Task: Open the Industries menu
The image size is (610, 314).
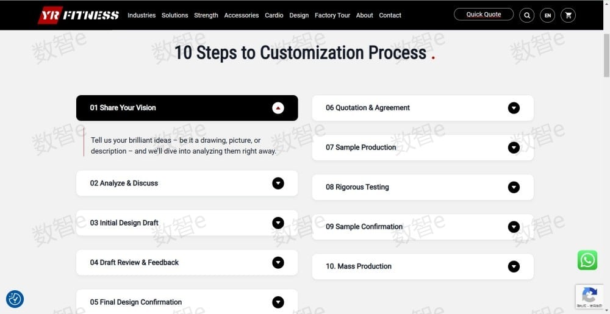Action: [x=142, y=15]
